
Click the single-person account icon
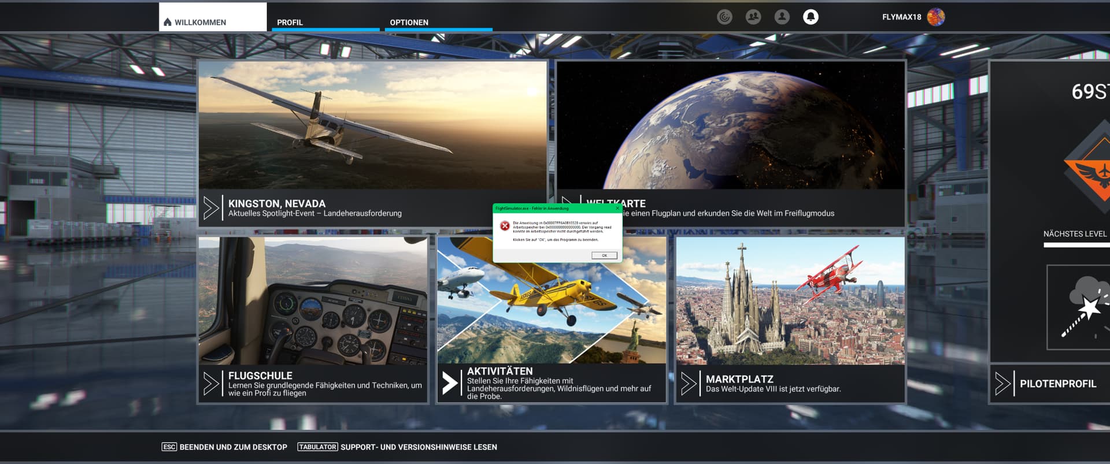(x=782, y=17)
